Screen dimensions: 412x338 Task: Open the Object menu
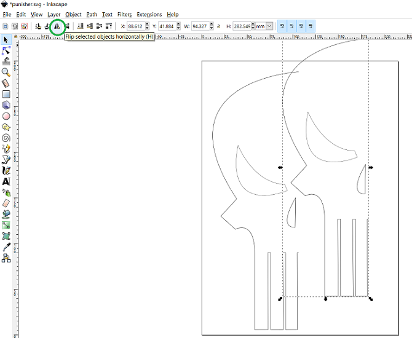73,15
